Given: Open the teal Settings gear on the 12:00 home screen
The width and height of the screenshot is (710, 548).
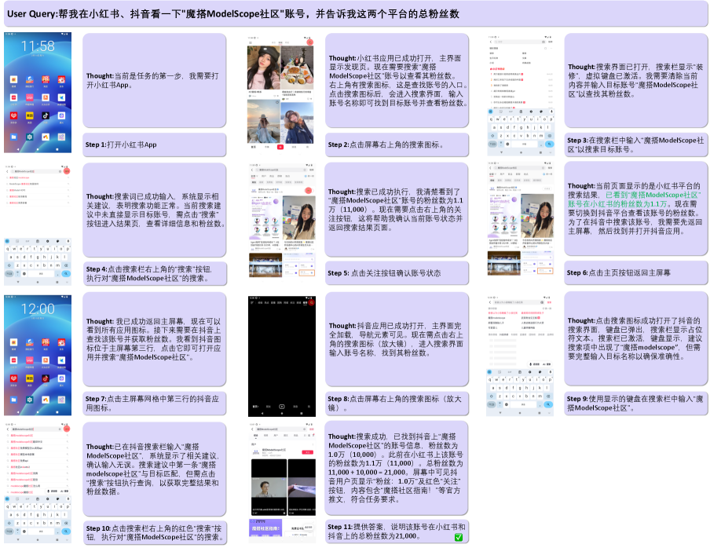Looking at the screenshot, I should (29, 400).
